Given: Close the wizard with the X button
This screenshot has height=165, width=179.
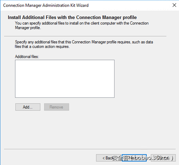Looking at the screenshot, I should pos(174,5).
